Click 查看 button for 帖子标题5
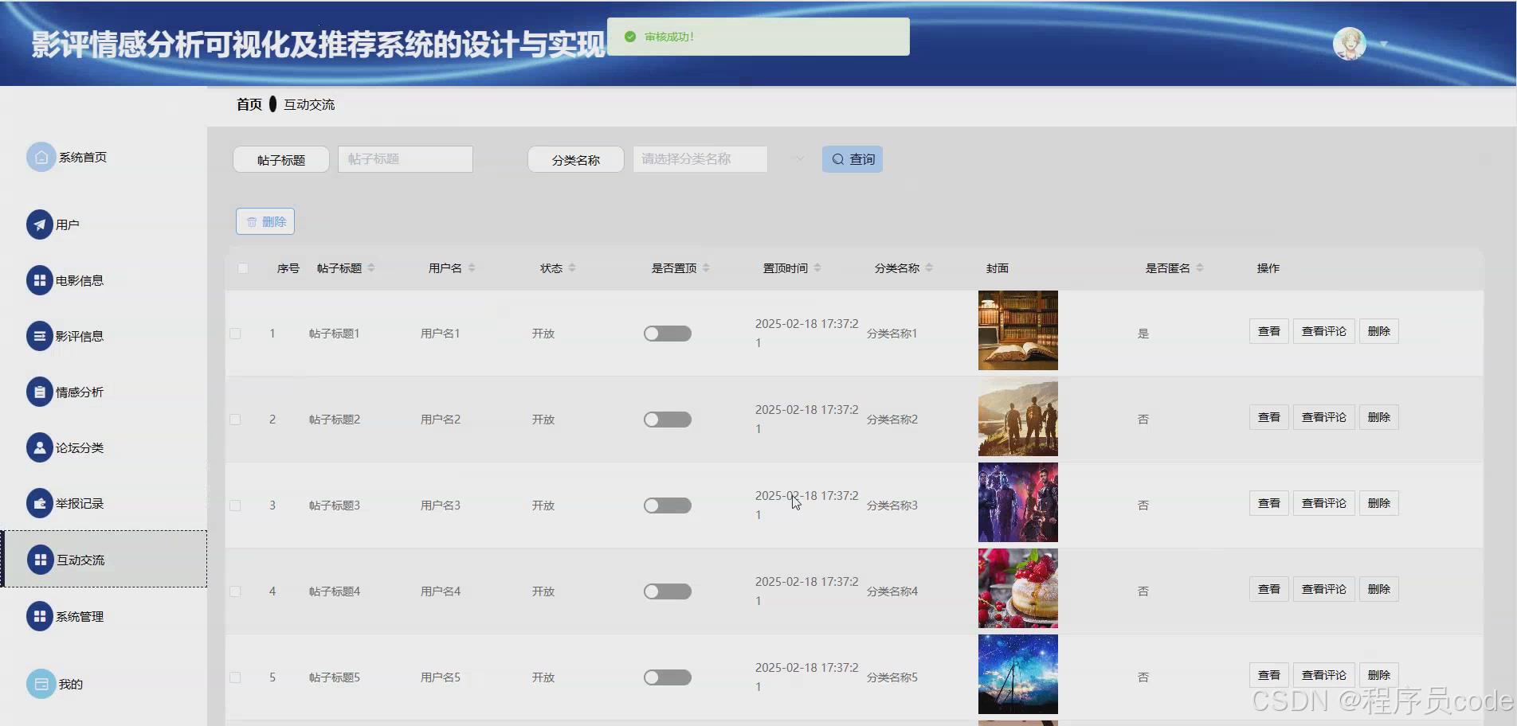Image resolution: width=1517 pixels, height=726 pixels. [1269, 675]
